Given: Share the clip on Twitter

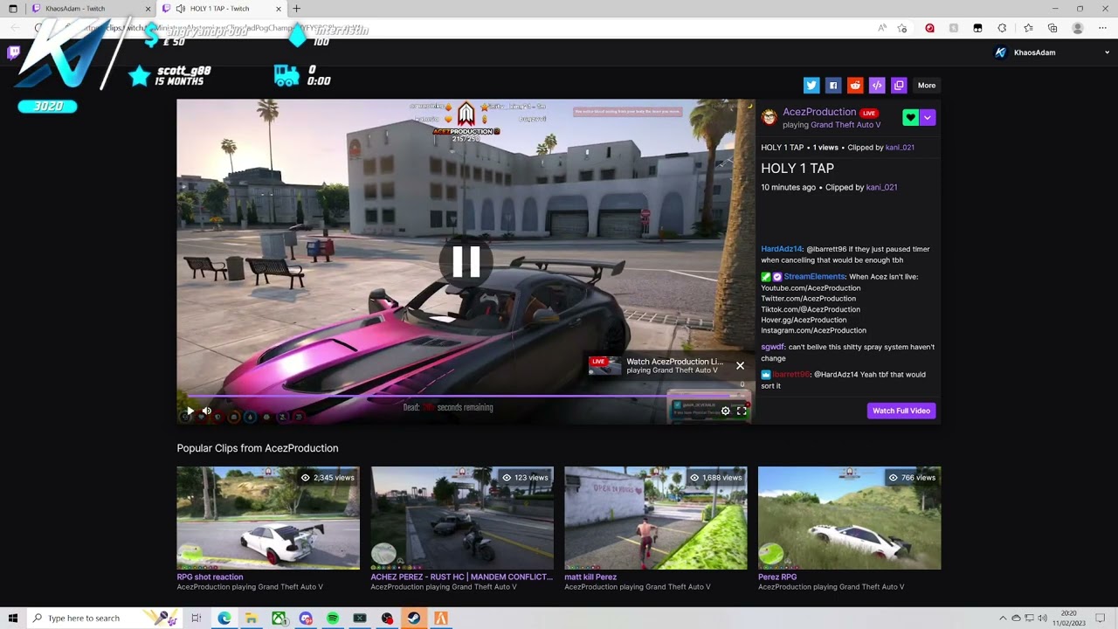Looking at the screenshot, I should (811, 86).
